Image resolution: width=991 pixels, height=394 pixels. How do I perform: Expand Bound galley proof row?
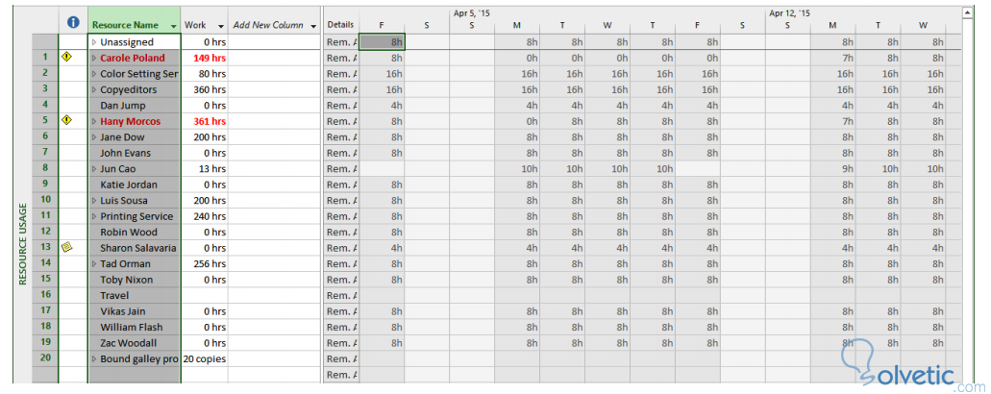[x=94, y=358]
